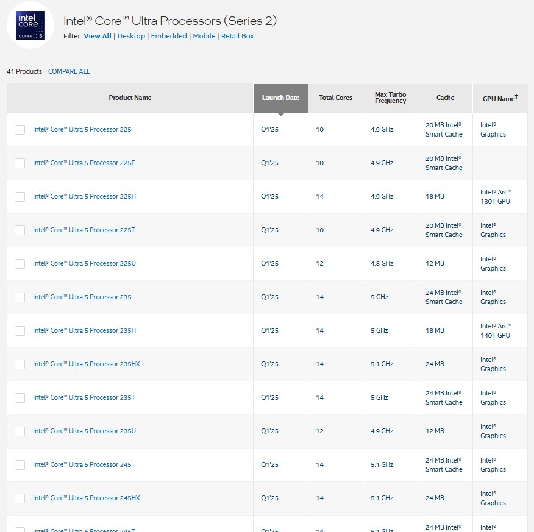The height and width of the screenshot is (532, 534).
Task: Choose the Retail Box filter
Action: click(237, 36)
